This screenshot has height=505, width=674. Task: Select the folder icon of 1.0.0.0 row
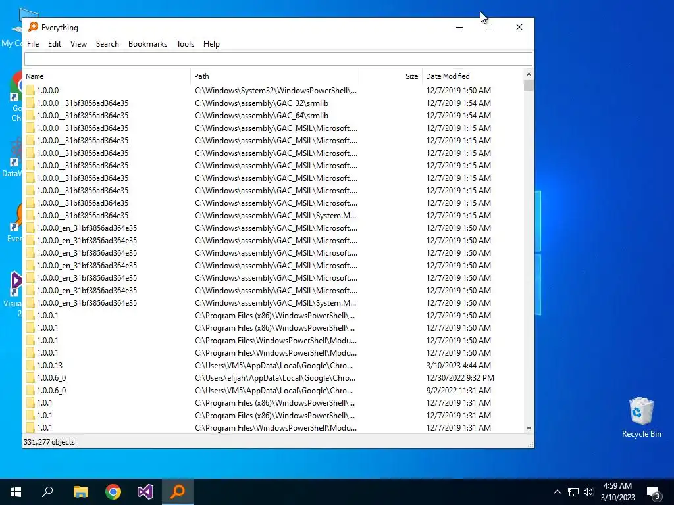point(30,91)
